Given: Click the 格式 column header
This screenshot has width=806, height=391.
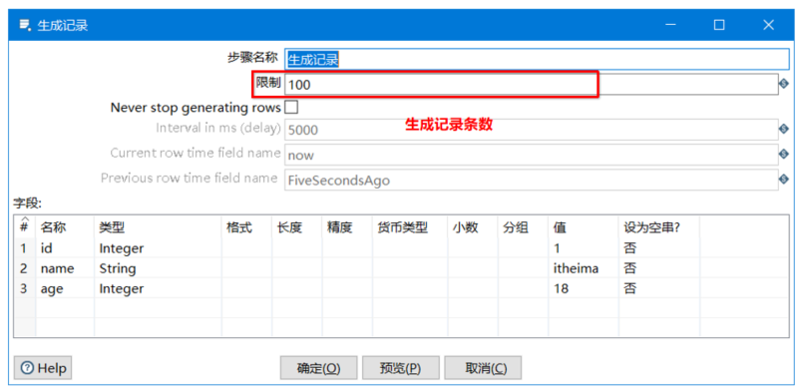Looking at the screenshot, I should (x=246, y=227).
